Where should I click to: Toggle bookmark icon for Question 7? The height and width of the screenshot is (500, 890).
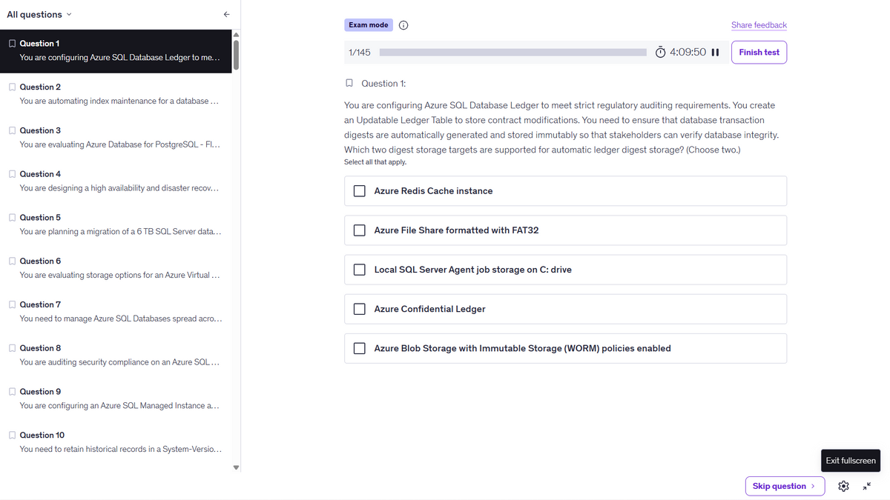[12, 304]
